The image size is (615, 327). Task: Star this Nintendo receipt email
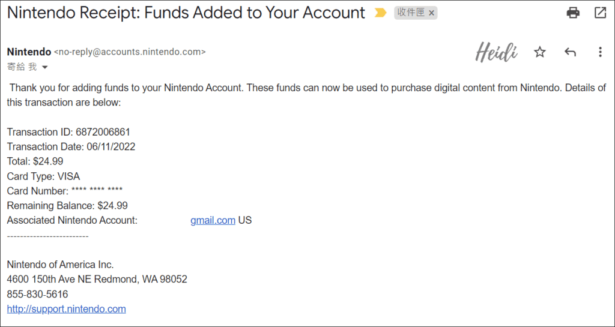tap(540, 52)
